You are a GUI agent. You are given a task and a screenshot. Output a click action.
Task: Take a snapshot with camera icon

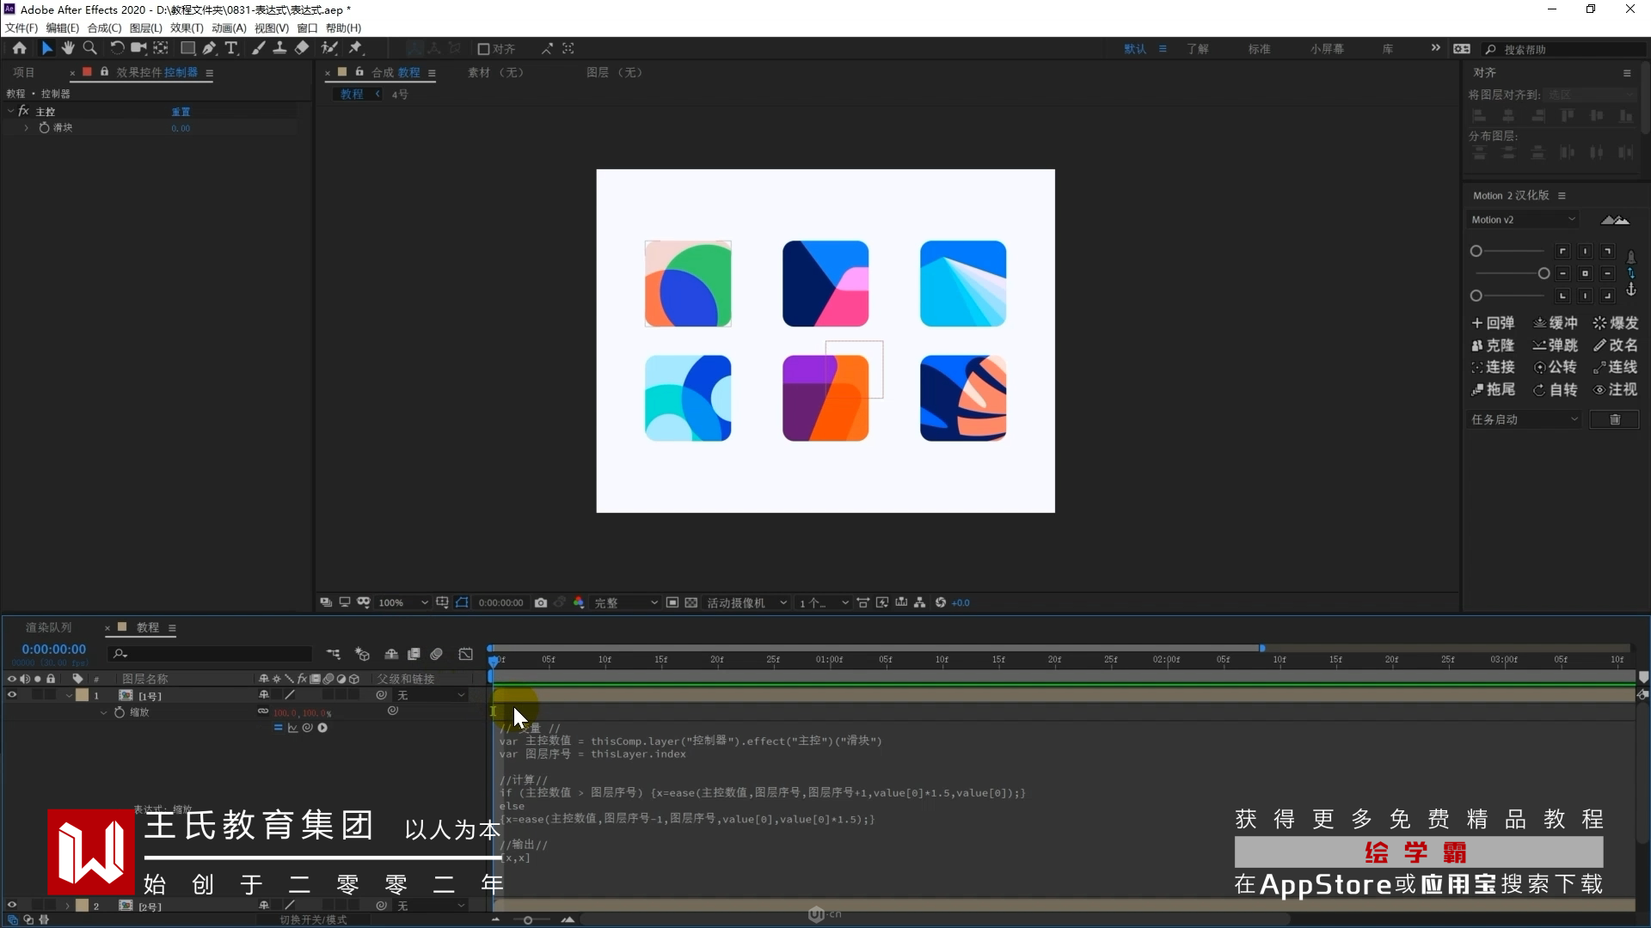coord(540,603)
